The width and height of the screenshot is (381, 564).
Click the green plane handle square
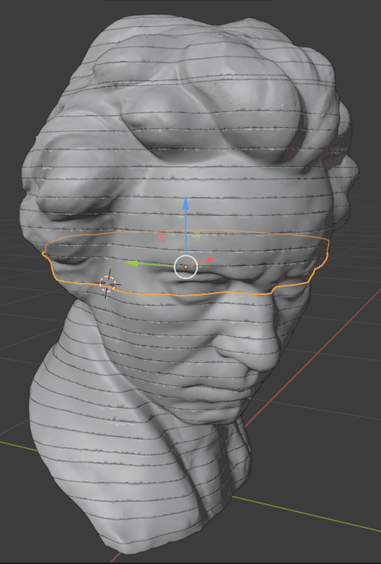198,236
